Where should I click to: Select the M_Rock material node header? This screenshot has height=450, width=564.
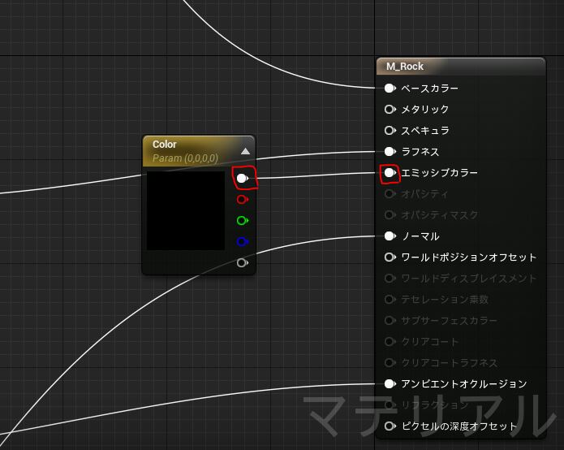pyautogui.click(x=461, y=67)
